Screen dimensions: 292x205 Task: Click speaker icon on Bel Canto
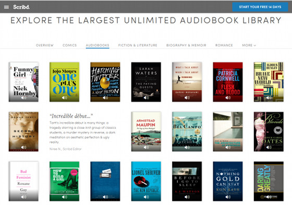[187, 147]
